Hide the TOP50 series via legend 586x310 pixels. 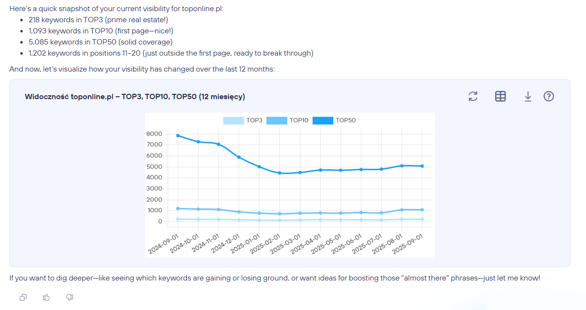pyautogui.click(x=334, y=120)
